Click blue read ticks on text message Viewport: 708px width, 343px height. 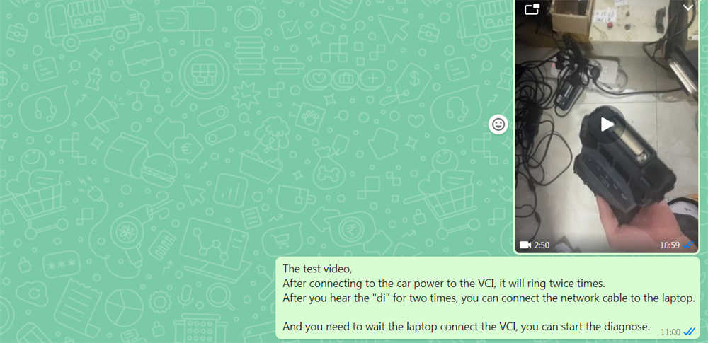(x=689, y=332)
